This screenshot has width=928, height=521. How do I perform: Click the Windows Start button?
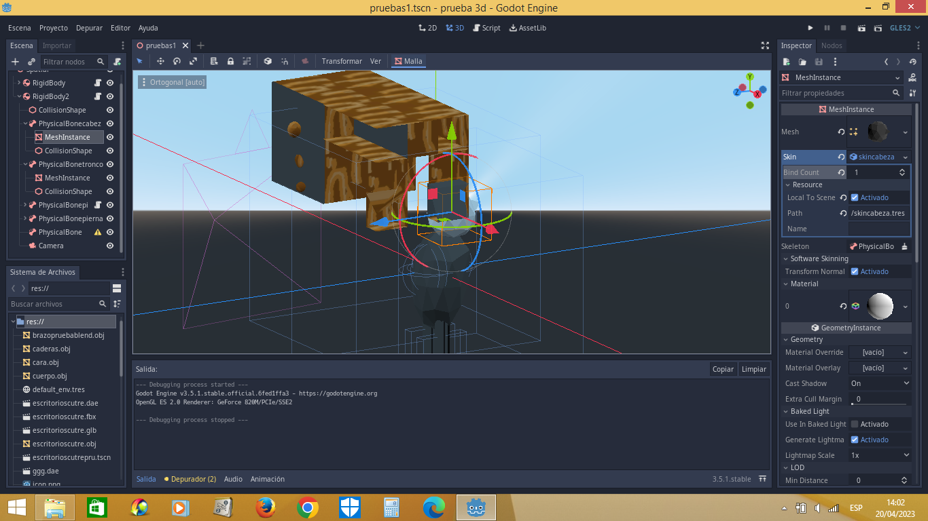(x=17, y=507)
